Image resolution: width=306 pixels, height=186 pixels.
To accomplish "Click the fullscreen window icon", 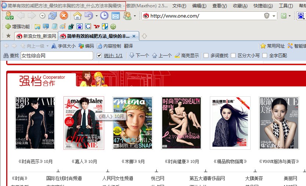I will pyautogui.click(x=116, y=16).
